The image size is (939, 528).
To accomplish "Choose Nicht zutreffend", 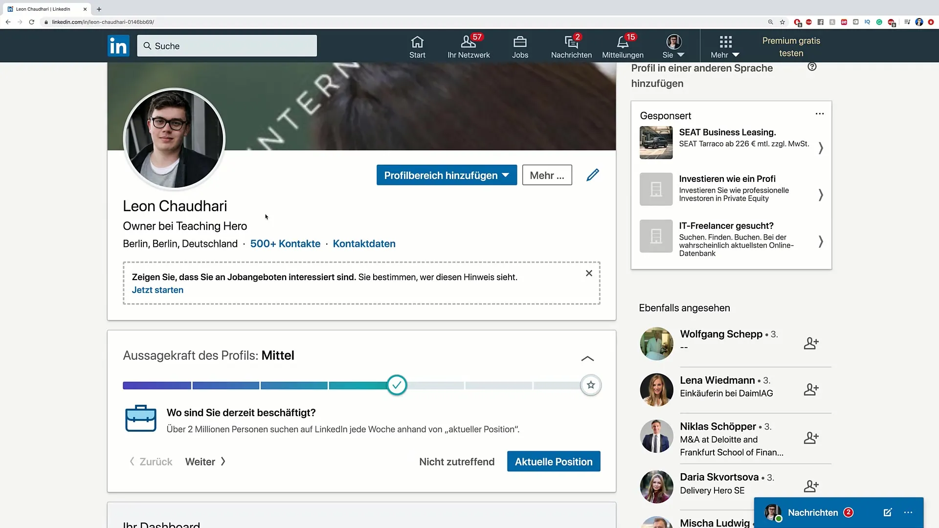I will [x=457, y=462].
